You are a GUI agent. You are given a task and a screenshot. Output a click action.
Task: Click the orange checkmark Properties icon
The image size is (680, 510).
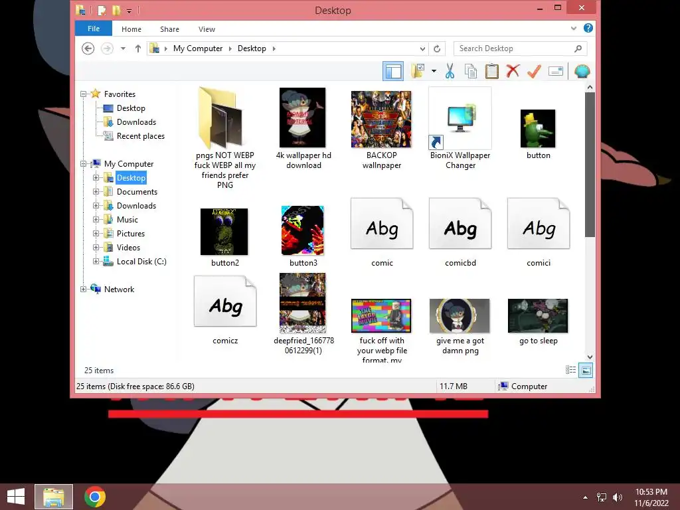pos(535,71)
